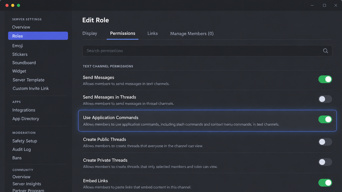The height and width of the screenshot is (192, 342).
Task: Maximize window using the square icon
Action: pos(324,5)
